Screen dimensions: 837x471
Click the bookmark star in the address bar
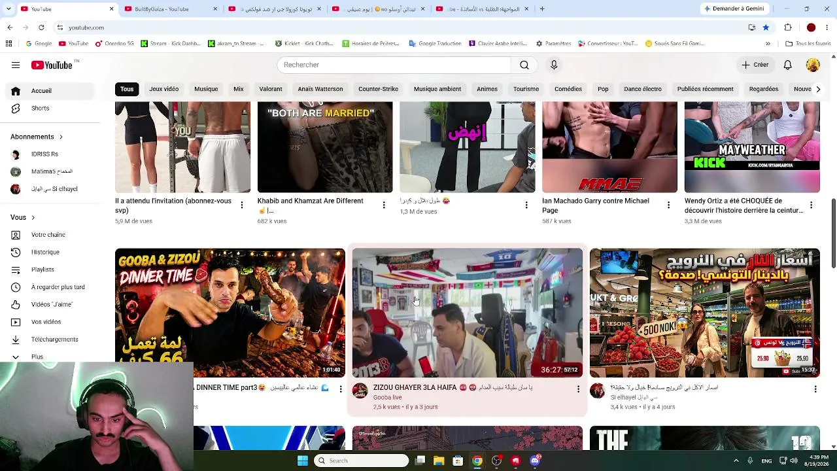pos(766,27)
